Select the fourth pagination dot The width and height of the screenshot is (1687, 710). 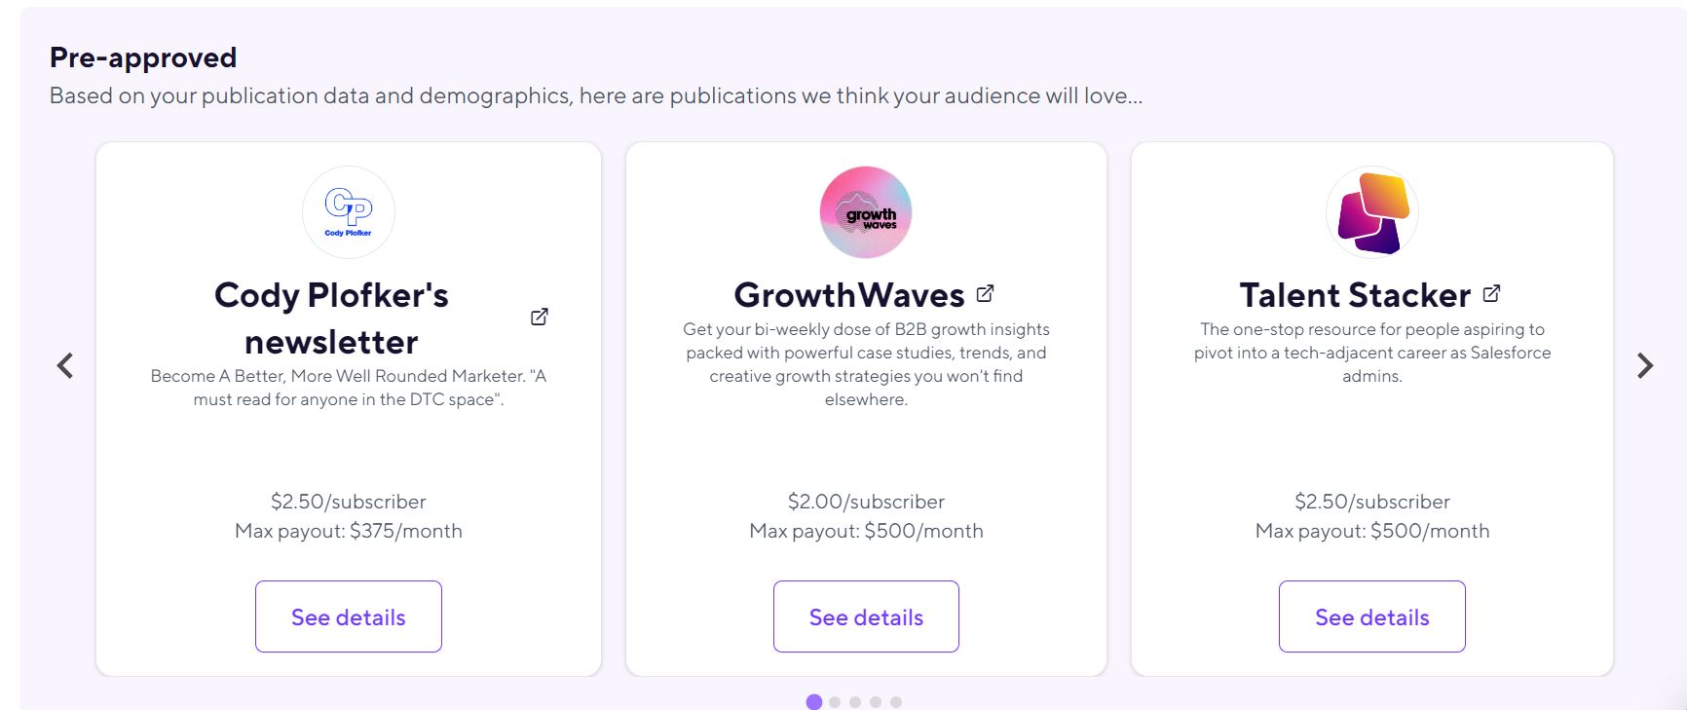point(876,701)
